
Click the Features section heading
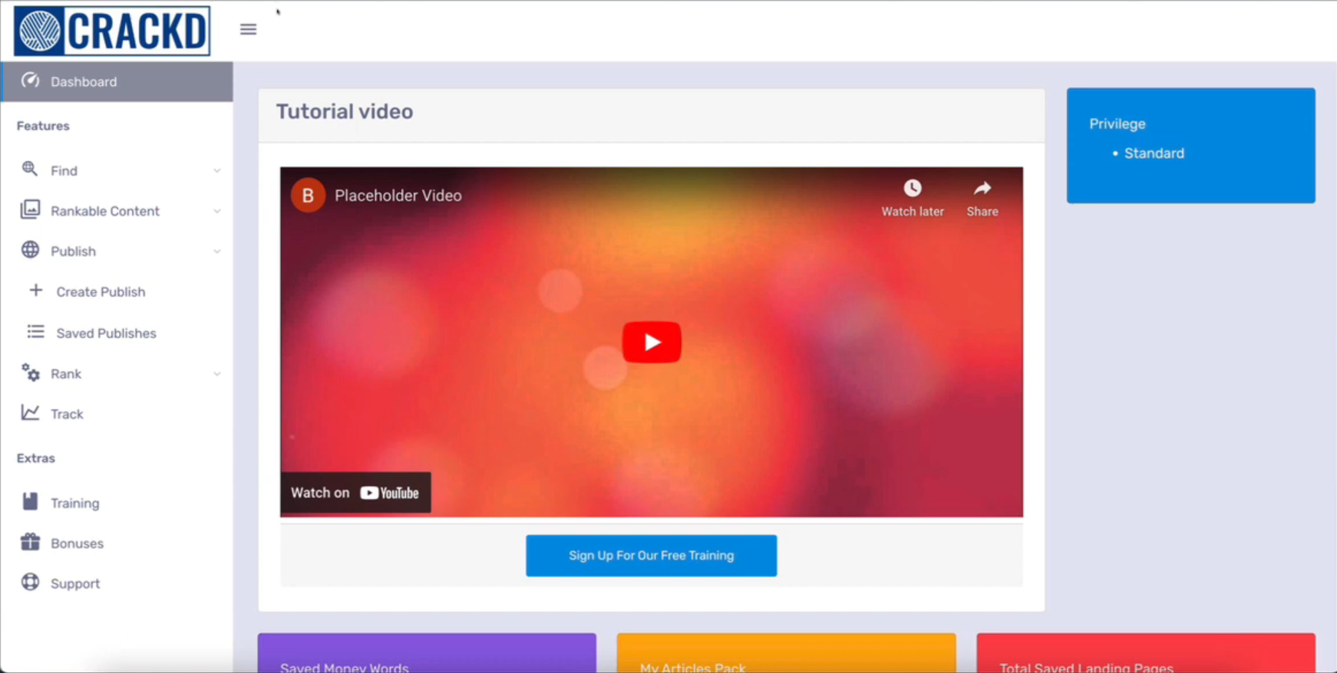43,126
